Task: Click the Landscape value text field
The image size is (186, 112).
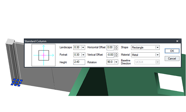Action: click(77, 47)
